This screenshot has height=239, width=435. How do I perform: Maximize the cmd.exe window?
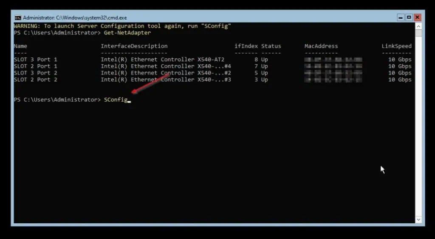(x=409, y=17)
